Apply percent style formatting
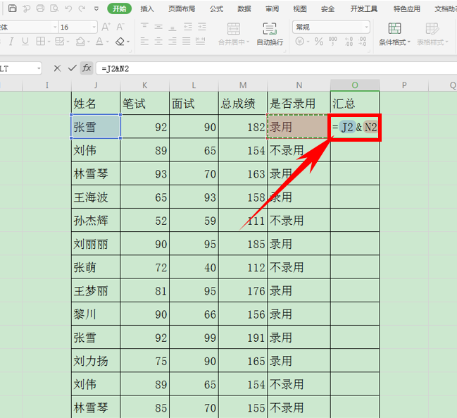 tap(319, 42)
